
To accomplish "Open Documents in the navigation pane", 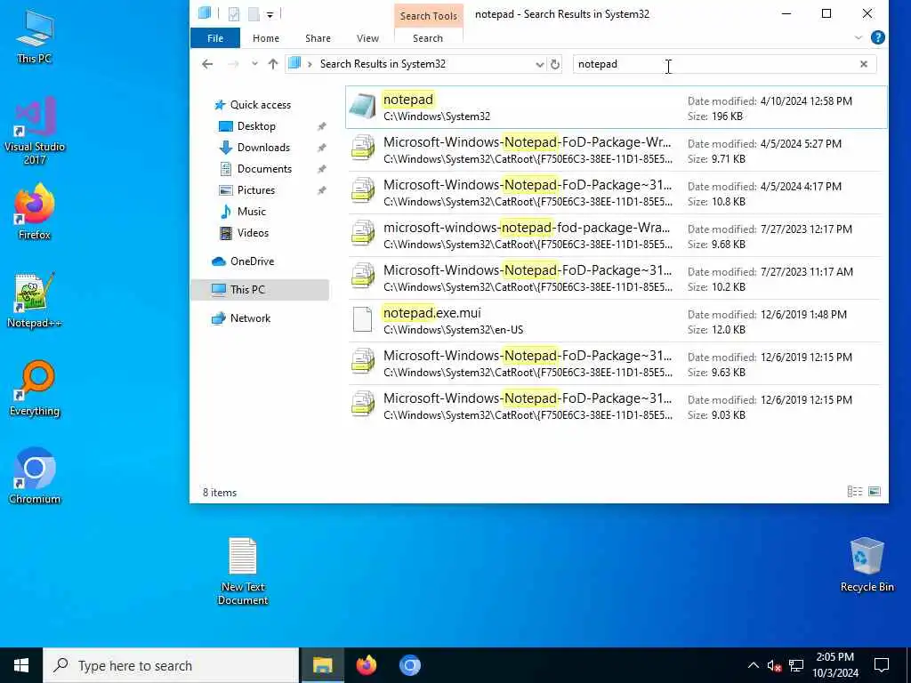I will tap(264, 169).
